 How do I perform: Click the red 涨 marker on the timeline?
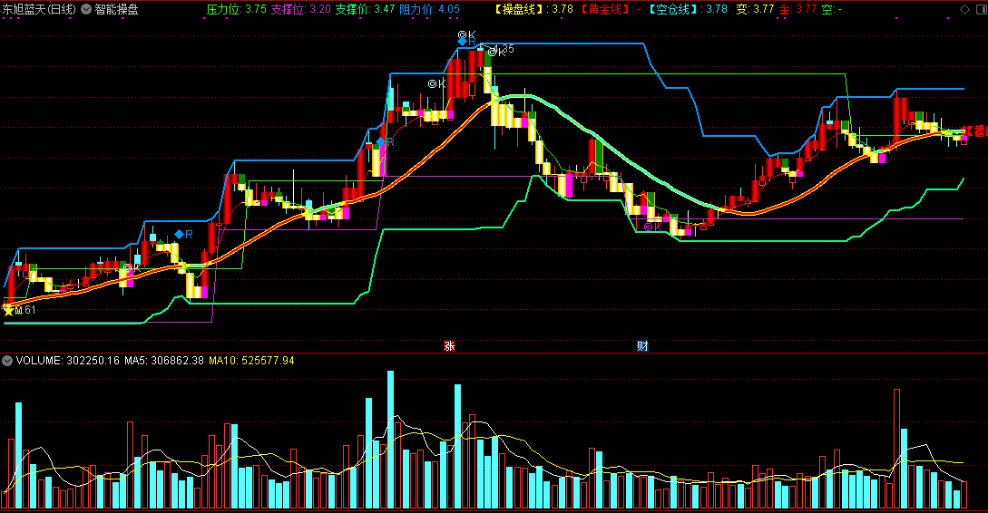(449, 345)
